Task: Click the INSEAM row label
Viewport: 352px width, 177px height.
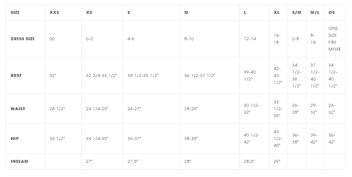Action: (19, 161)
